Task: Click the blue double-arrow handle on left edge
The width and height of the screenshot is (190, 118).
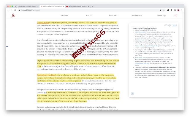Action: click(x=7, y=47)
